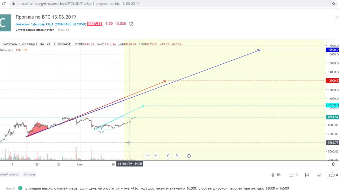
Task: Click the ЗАКР 8275.55 close value
Action: [148, 44]
